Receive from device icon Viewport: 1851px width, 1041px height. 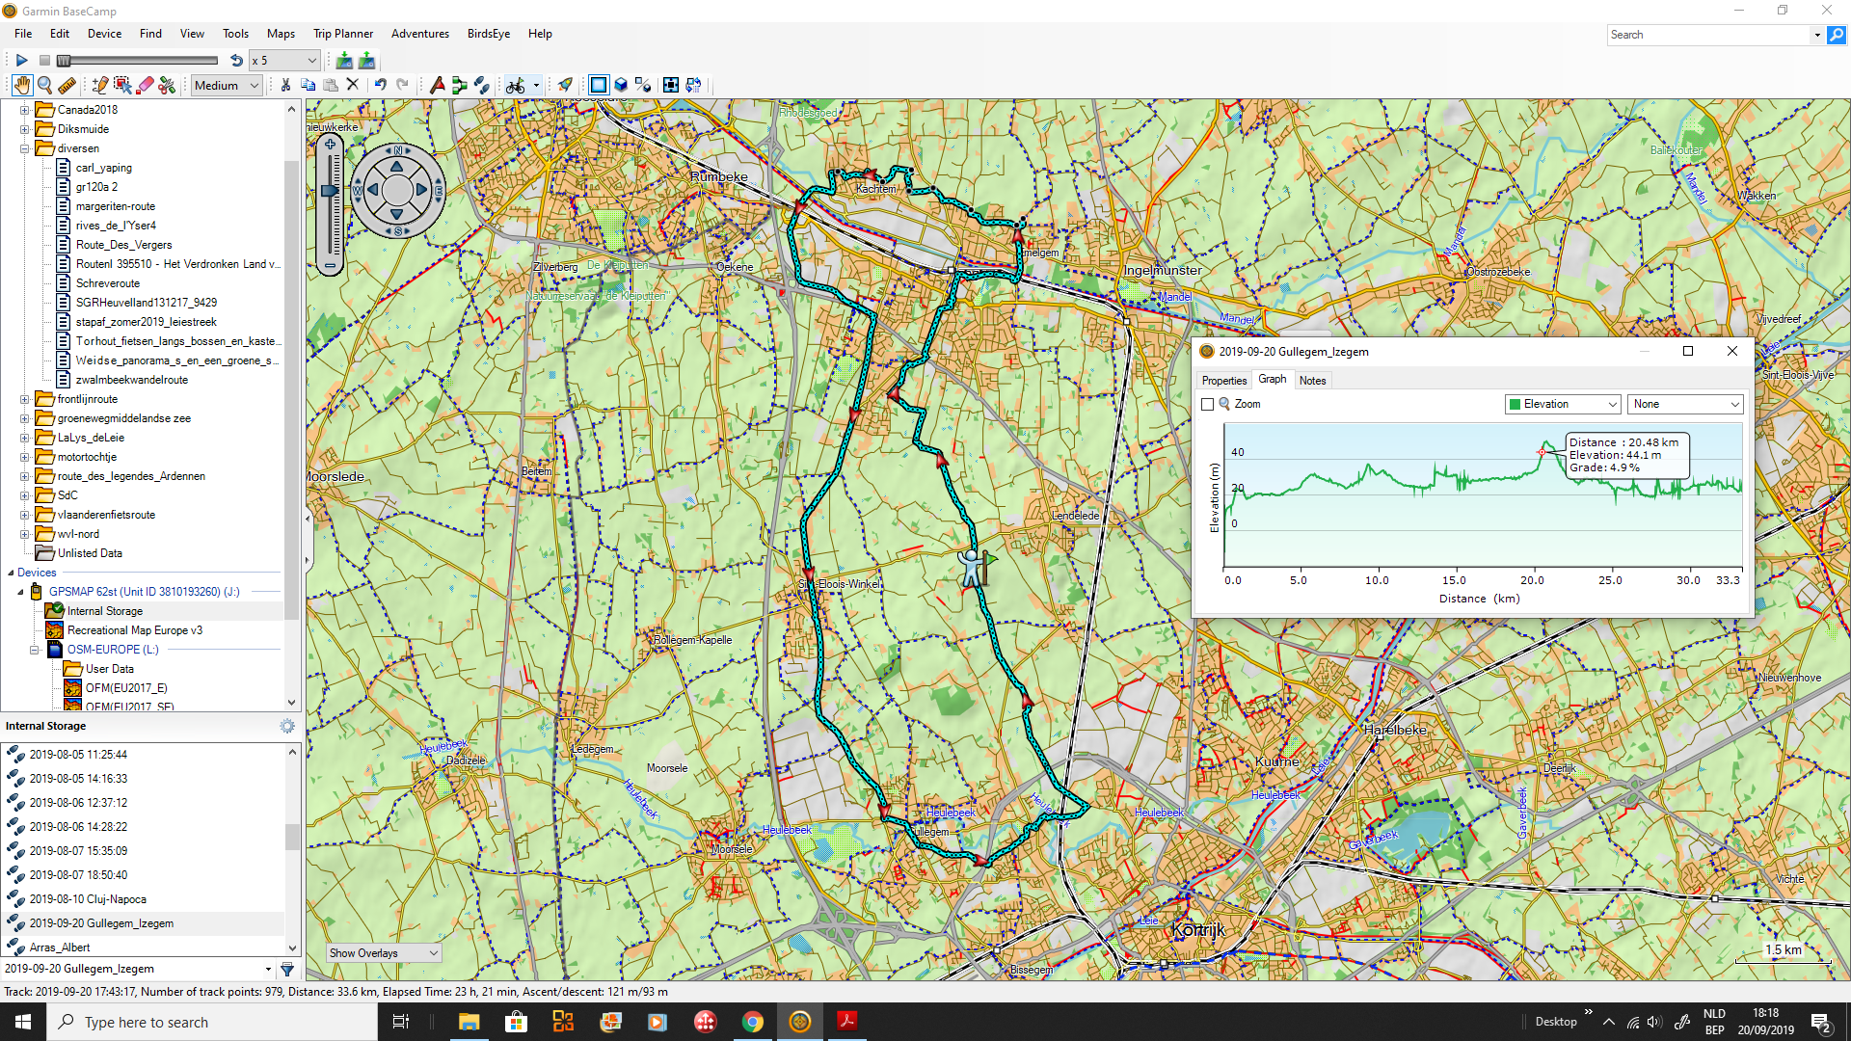click(x=344, y=61)
